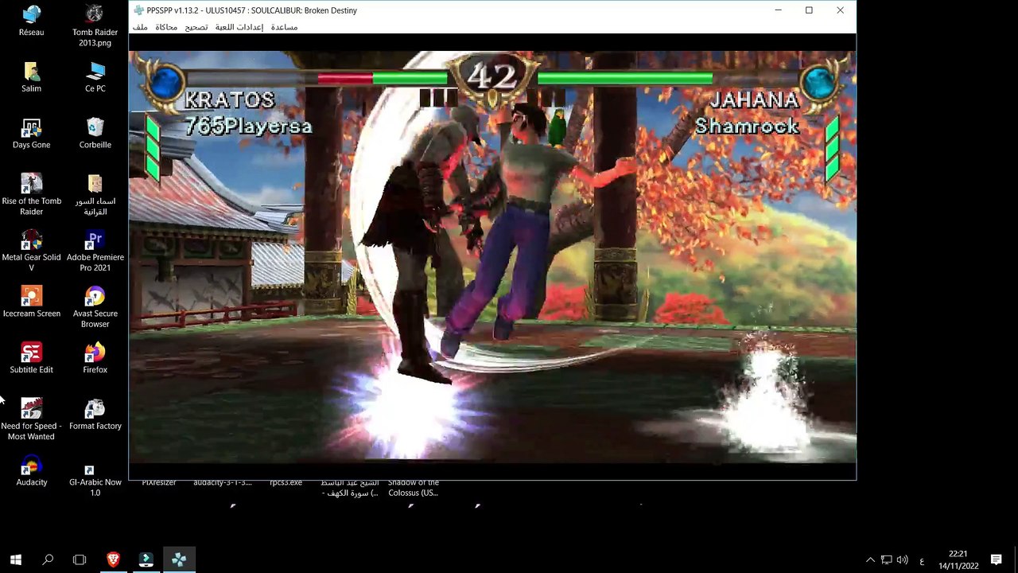Select the Subtitle Edit shortcut icon

coord(32,358)
